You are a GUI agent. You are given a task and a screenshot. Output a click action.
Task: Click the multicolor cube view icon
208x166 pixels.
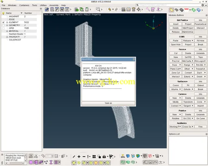pos(138,156)
